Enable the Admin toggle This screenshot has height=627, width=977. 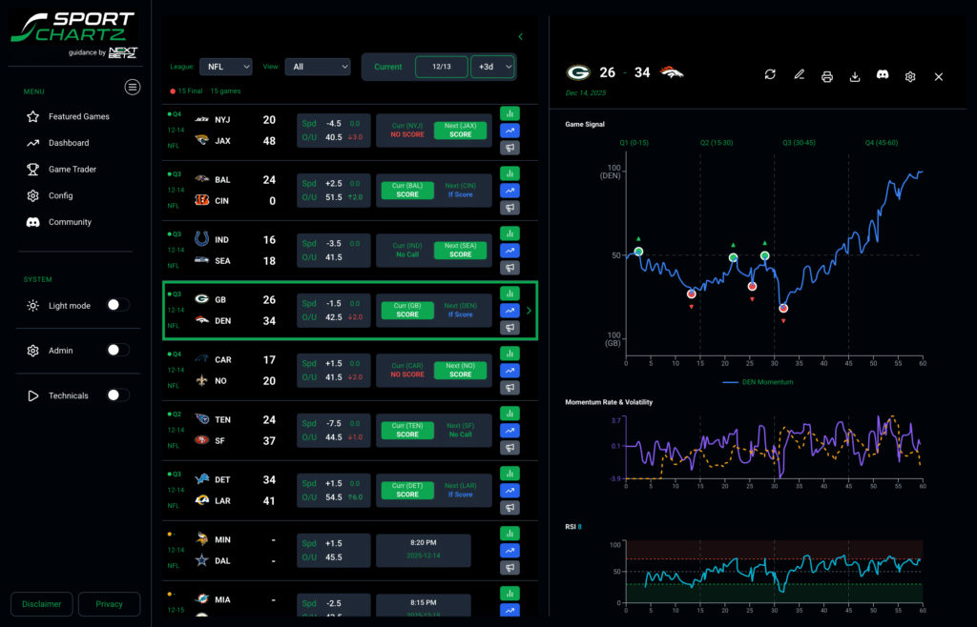117,351
